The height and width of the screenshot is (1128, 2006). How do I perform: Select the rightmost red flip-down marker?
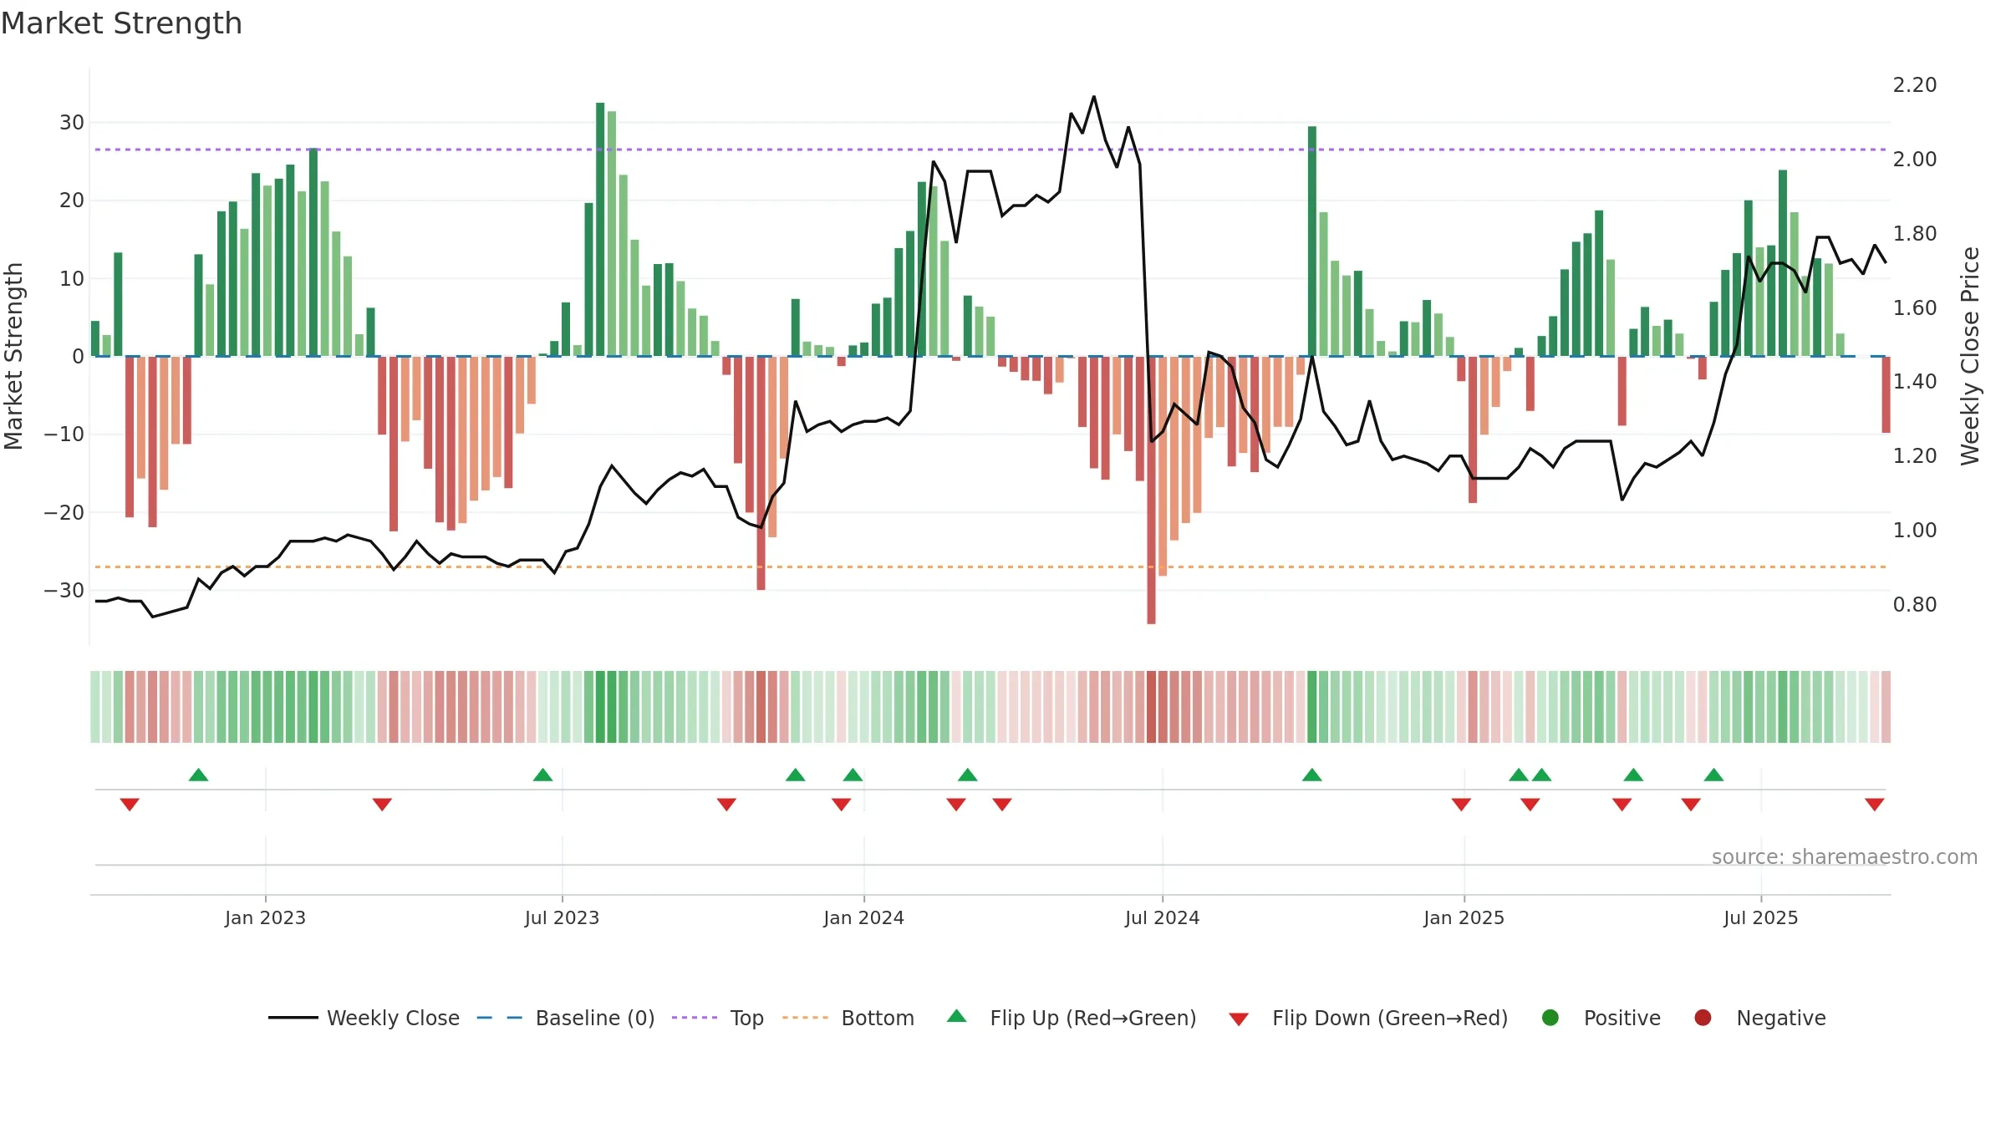coord(1874,804)
